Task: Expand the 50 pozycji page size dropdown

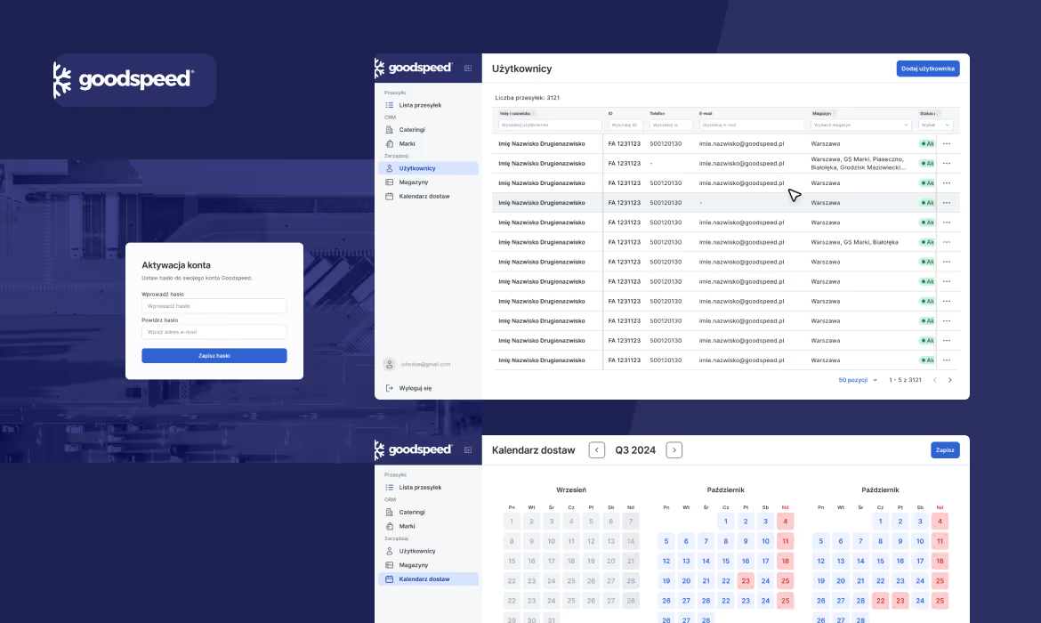Action: pyautogui.click(x=858, y=380)
